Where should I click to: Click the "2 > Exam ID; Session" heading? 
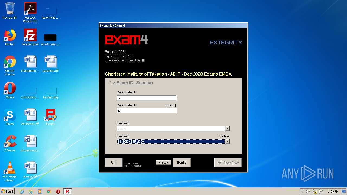point(131,83)
